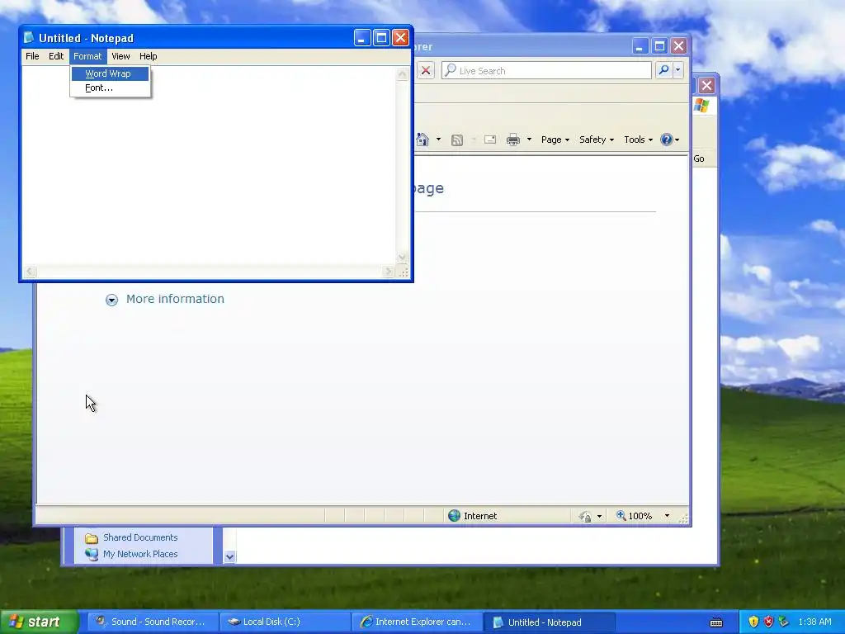845x634 pixels.
Task: Open the Print dropdown arrow
Action: [529, 140]
